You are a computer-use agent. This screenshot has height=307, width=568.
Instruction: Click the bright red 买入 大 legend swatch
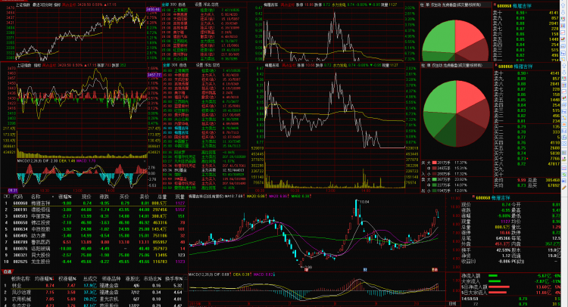click(x=434, y=163)
